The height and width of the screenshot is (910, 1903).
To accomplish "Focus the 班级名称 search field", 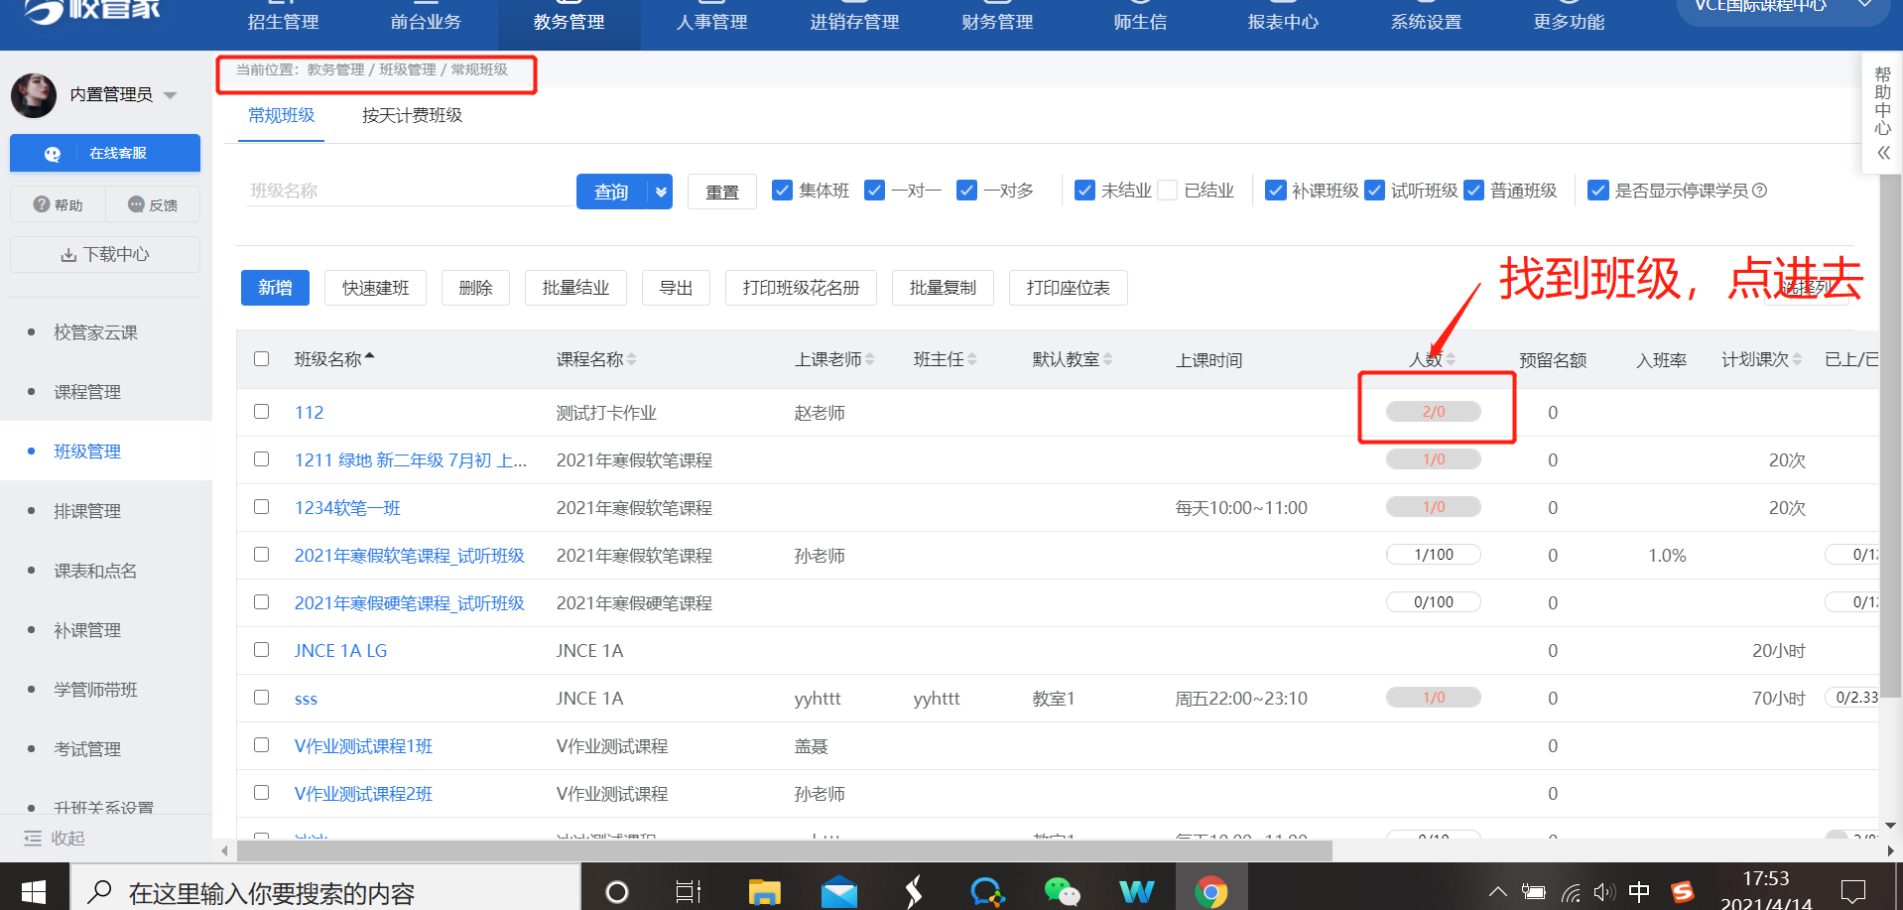I will click(410, 191).
